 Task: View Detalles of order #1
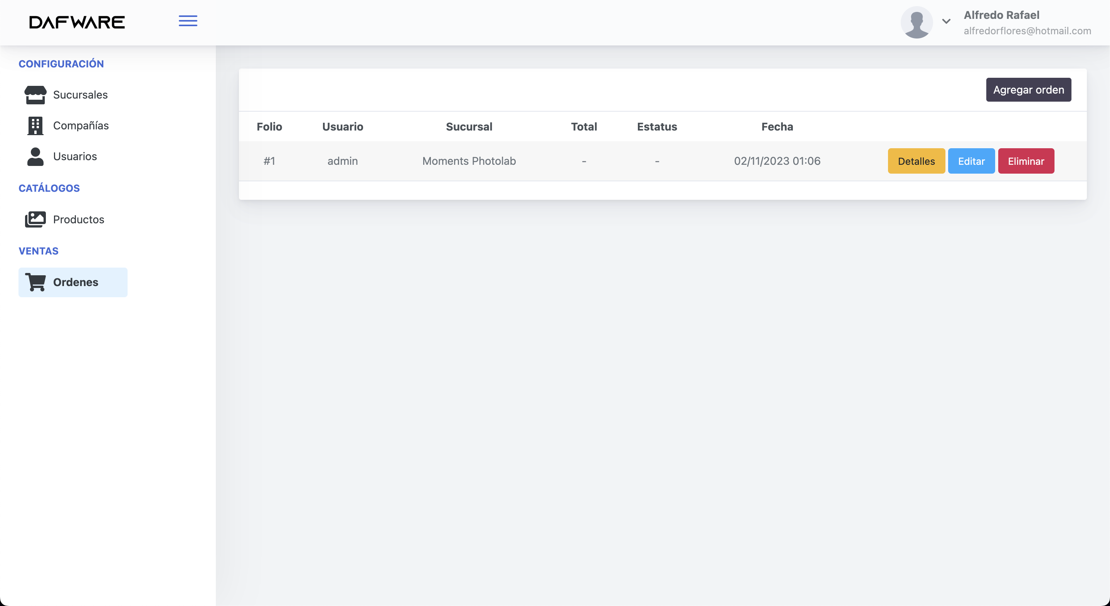pyautogui.click(x=916, y=161)
